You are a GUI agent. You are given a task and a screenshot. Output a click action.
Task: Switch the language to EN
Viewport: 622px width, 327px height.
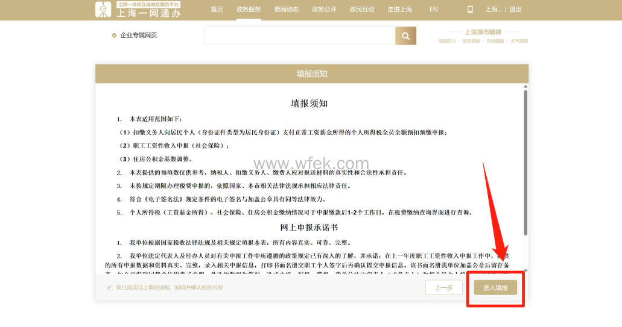tap(434, 10)
